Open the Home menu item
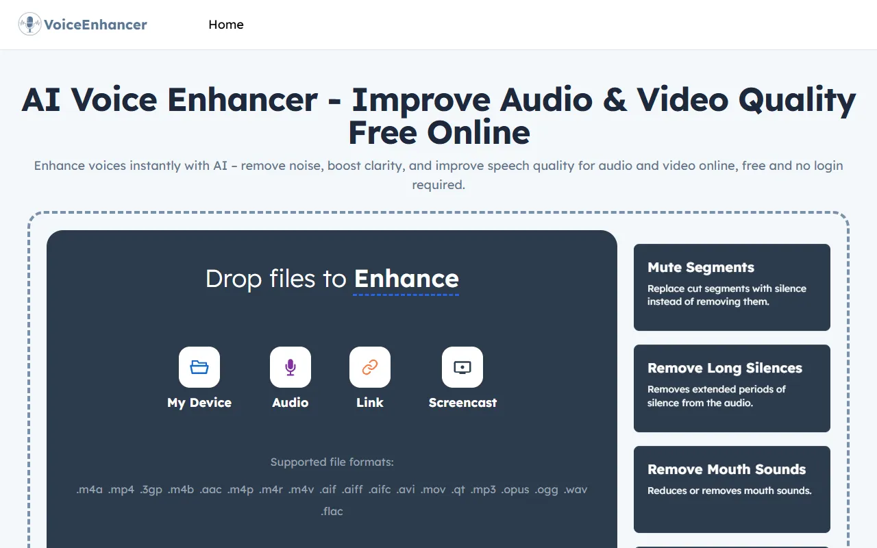This screenshot has height=548, width=877. click(226, 25)
